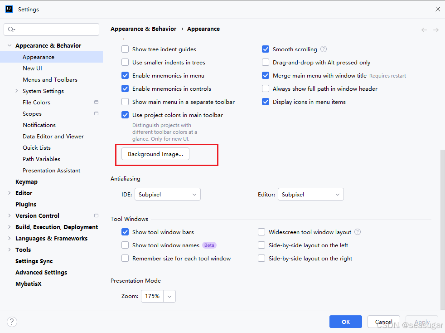
Task: Check Side-by-side layout on the right
Action: coord(261,258)
